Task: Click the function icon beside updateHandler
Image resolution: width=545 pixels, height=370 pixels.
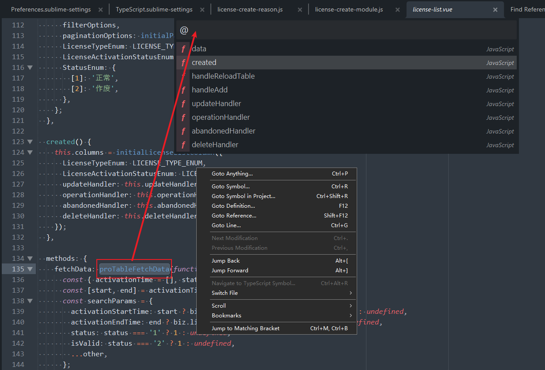Action: click(x=183, y=104)
